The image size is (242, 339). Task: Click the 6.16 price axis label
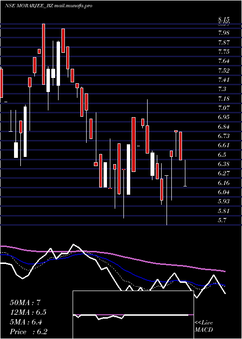click(224, 183)
